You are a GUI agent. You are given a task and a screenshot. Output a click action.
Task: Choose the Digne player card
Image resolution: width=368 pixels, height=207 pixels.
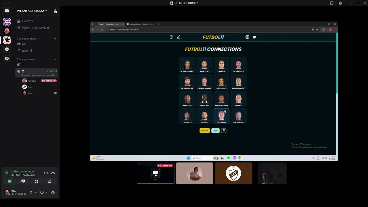coord(238,99)
